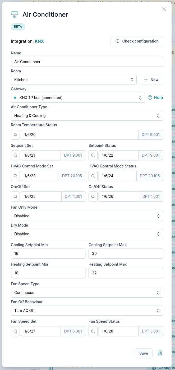Open address search for On/Off Status
The width and height of the screenshot is (175, 370).
click(93, 196)
